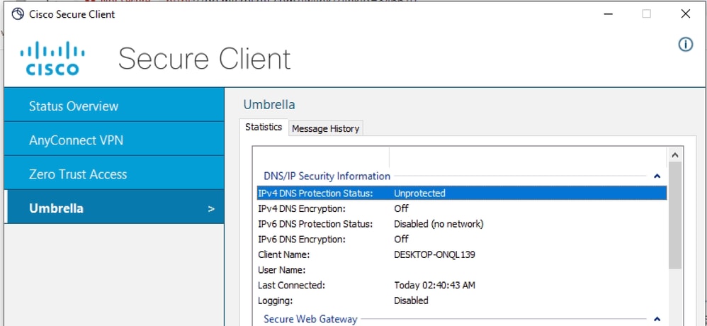Switch to the Statistics tab
707x326 pixels.
[x=264, y=127]
